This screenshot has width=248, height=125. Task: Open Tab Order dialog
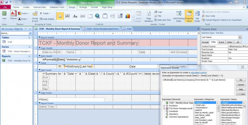[x=197, y=16]
